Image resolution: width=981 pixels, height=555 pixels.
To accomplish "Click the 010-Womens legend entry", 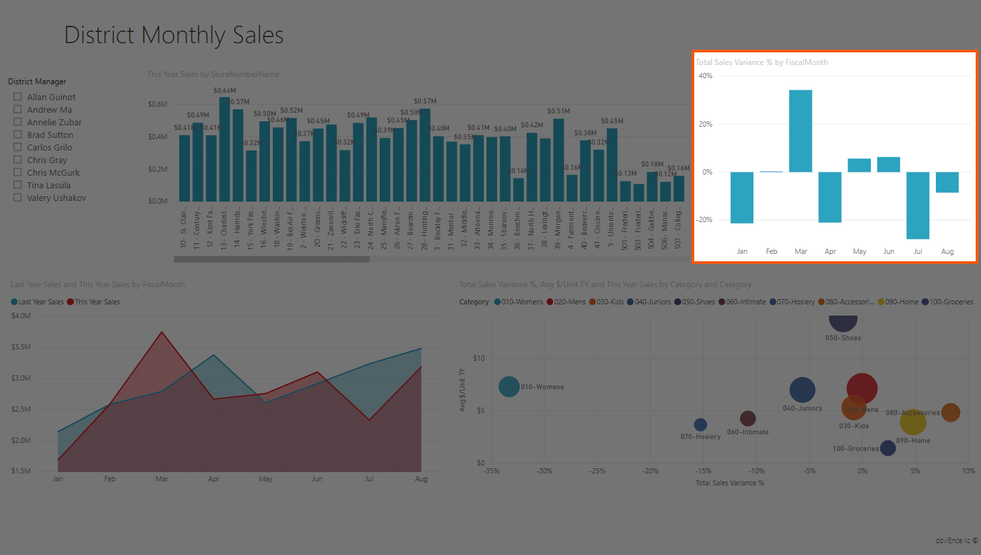I will click(x=518, y=302).
